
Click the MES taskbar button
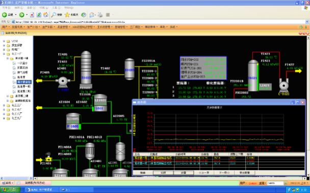[42, 189]
